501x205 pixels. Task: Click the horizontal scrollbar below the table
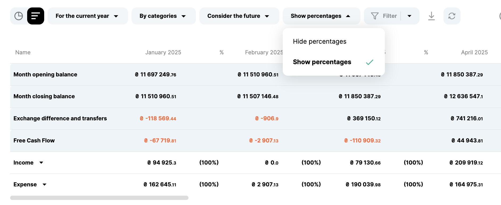(99, 198)
